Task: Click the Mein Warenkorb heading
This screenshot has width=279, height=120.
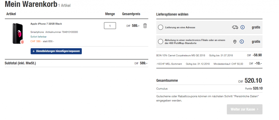Action: [x=31, y=4]
